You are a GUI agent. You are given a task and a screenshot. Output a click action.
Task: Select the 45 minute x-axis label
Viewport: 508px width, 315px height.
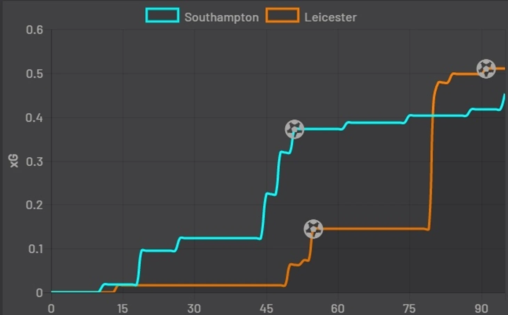click(x=266, y=308)
